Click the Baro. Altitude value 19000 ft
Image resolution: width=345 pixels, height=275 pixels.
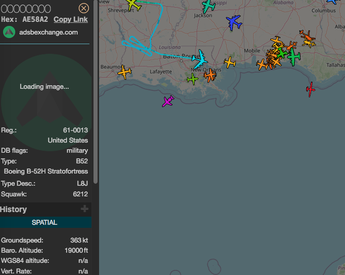pos(76,251)
